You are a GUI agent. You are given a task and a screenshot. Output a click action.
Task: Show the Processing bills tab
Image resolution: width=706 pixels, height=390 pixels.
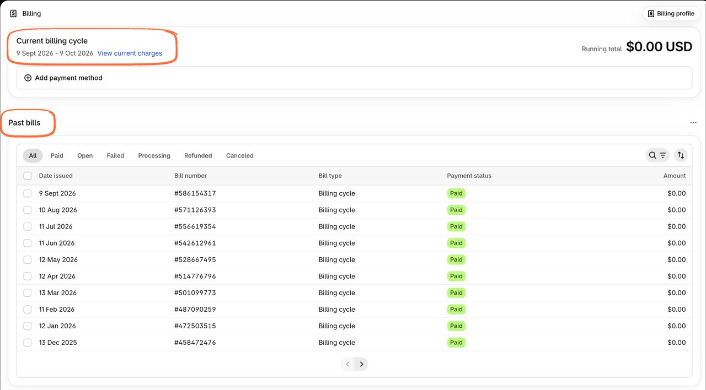[x=154, y=155]
